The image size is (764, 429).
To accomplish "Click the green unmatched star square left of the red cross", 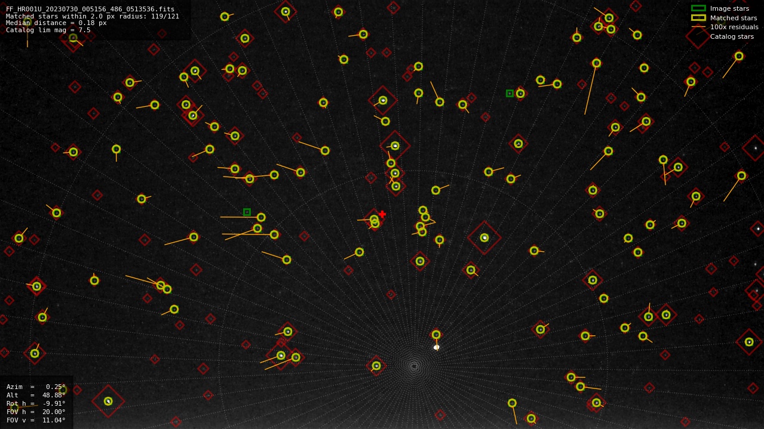I will click(247, 212).
